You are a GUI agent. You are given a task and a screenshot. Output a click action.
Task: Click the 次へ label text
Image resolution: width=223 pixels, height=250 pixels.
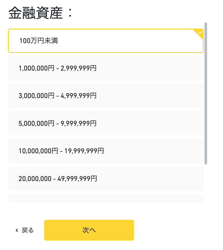pos(89,230)
